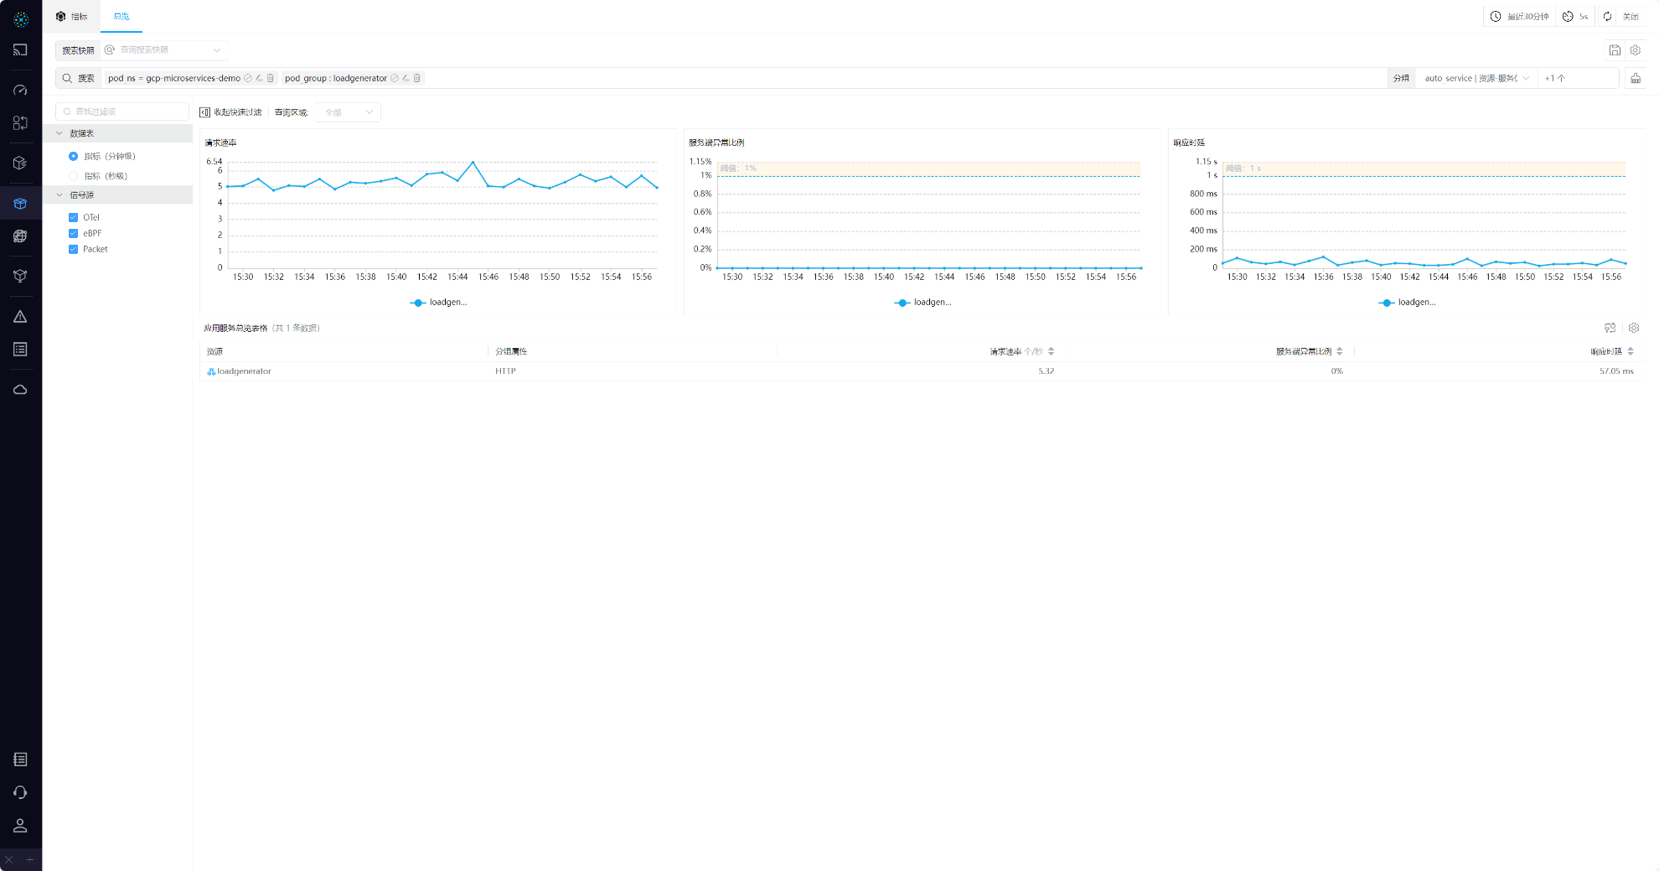This screenshot has height=871, width=1659.
Task: Toggle the eBPF checkbox
Action: (73, 233)
